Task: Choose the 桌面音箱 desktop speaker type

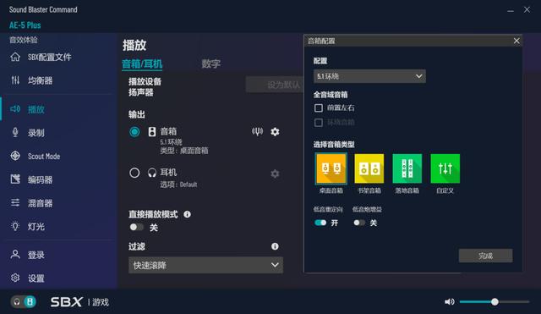Action: click(x=331, y=168)
